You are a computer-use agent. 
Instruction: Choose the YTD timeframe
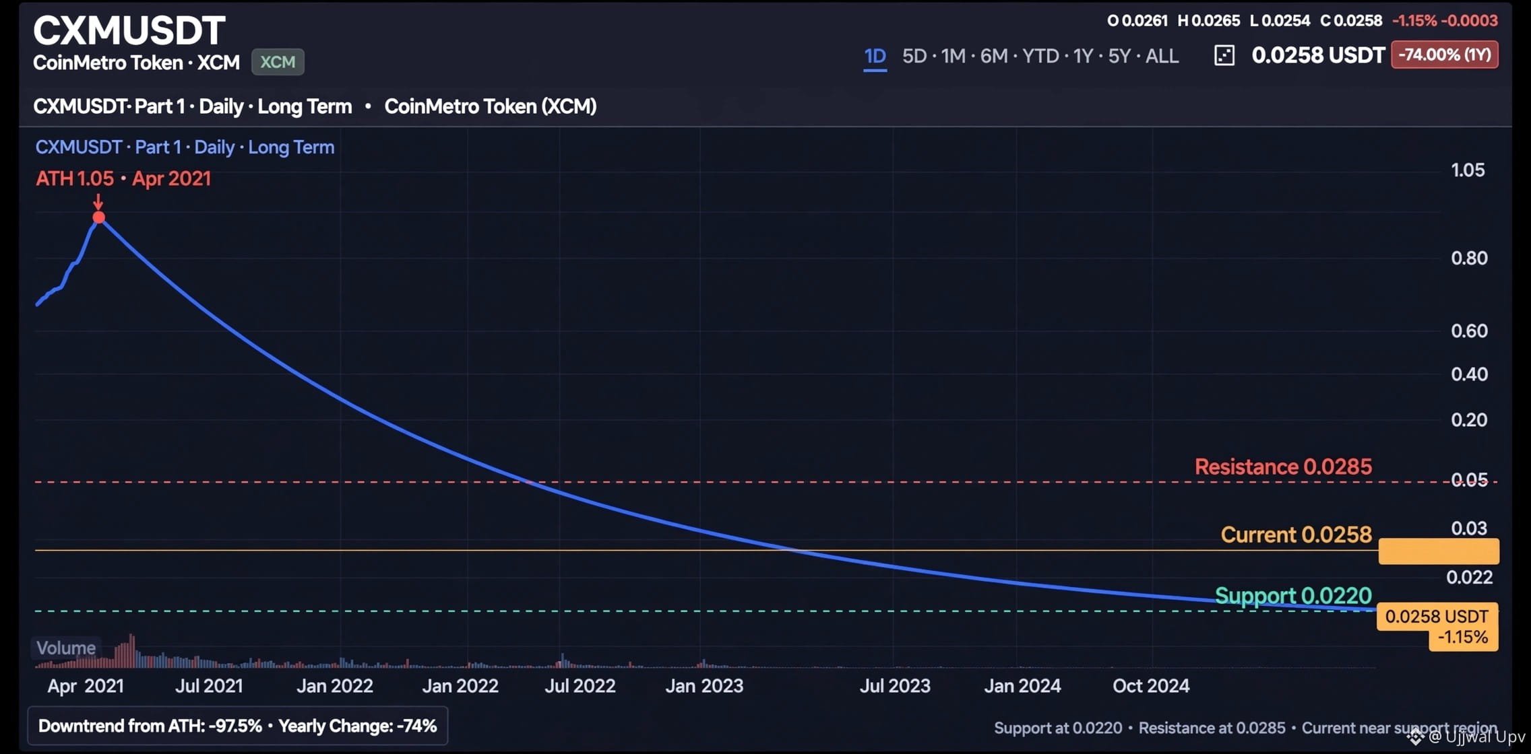[x=1040, y=56]
